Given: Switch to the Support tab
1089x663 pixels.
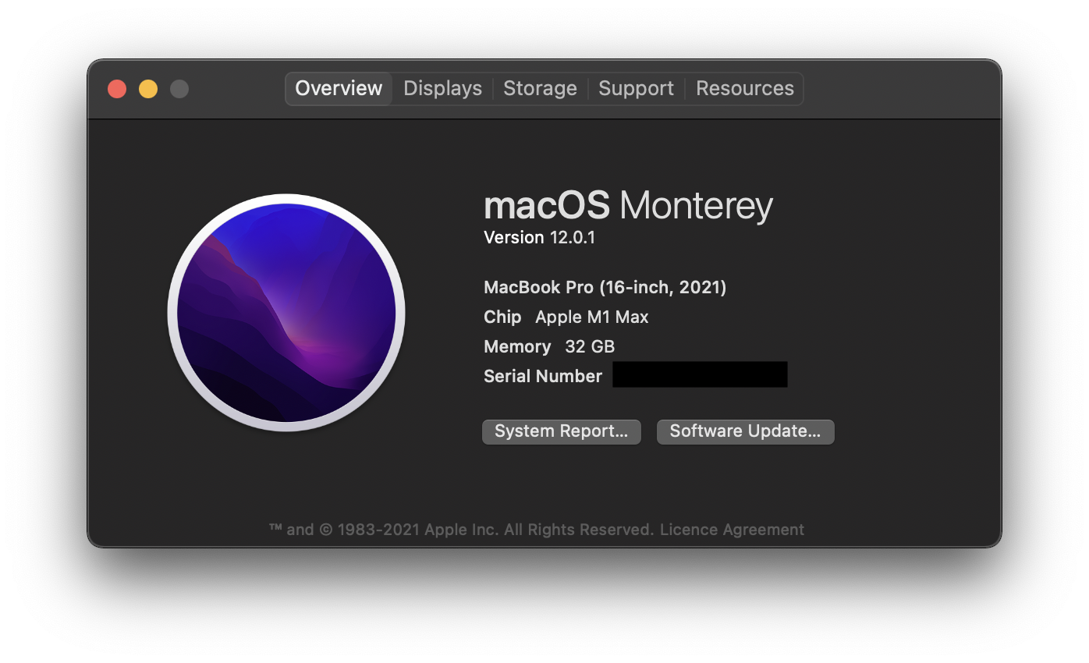Looking at the screenshot, I should pyautogui.click(x=636, y=88).
